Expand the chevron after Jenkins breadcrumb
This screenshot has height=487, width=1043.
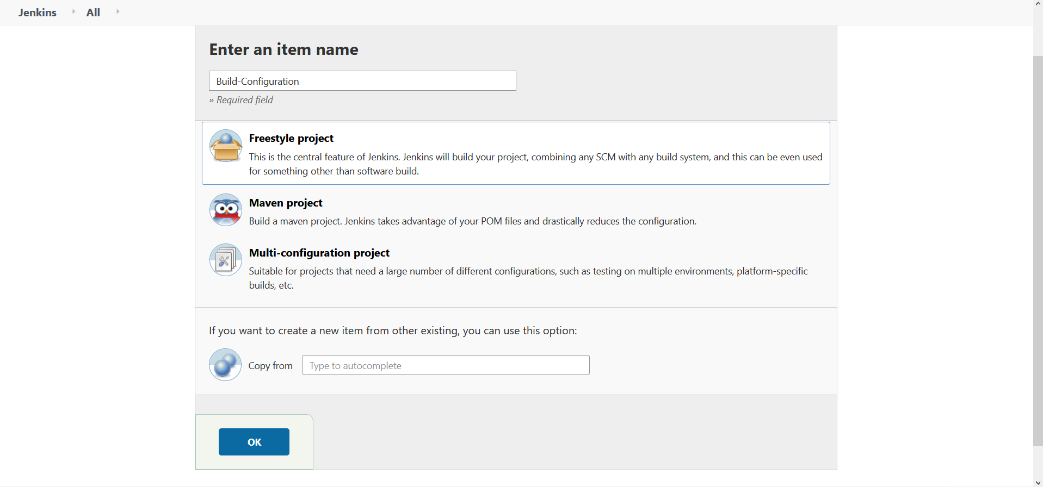pos(73,11)
